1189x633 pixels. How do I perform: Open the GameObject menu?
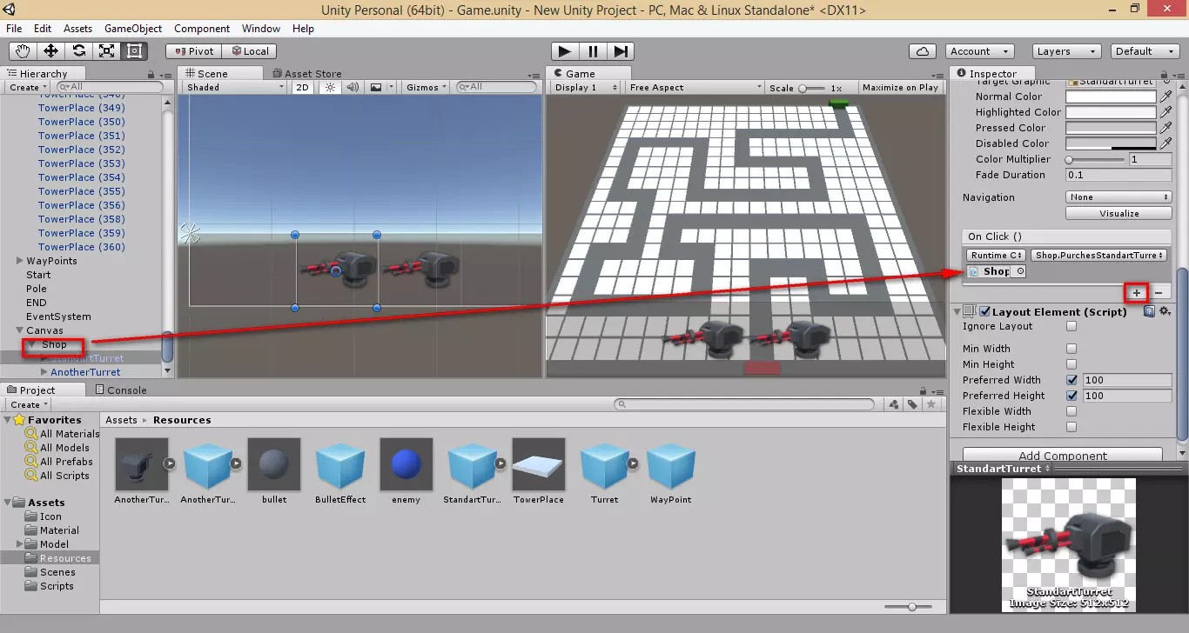[133, 29]
